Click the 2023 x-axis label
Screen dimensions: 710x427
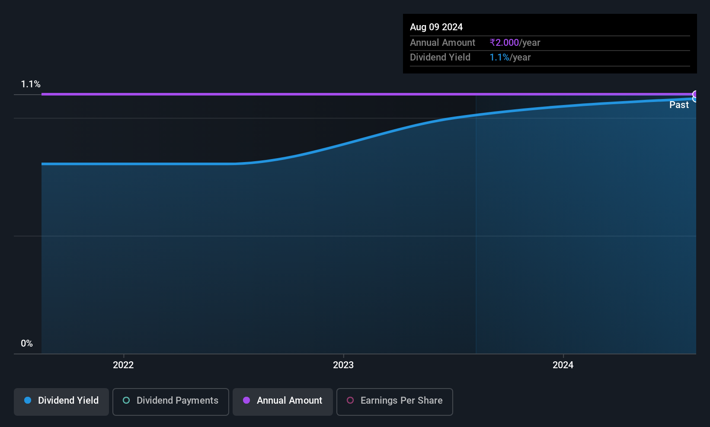(343, 365)
